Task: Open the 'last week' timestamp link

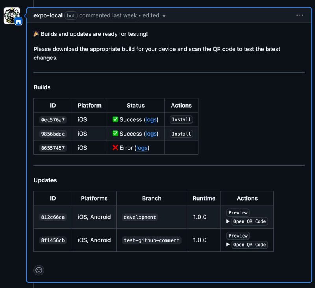Action: coord(124,15)
